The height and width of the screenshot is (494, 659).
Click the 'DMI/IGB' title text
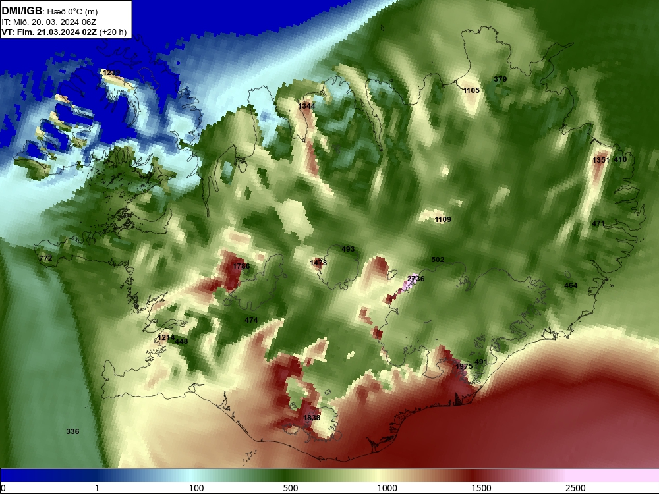tap(22, 11)
